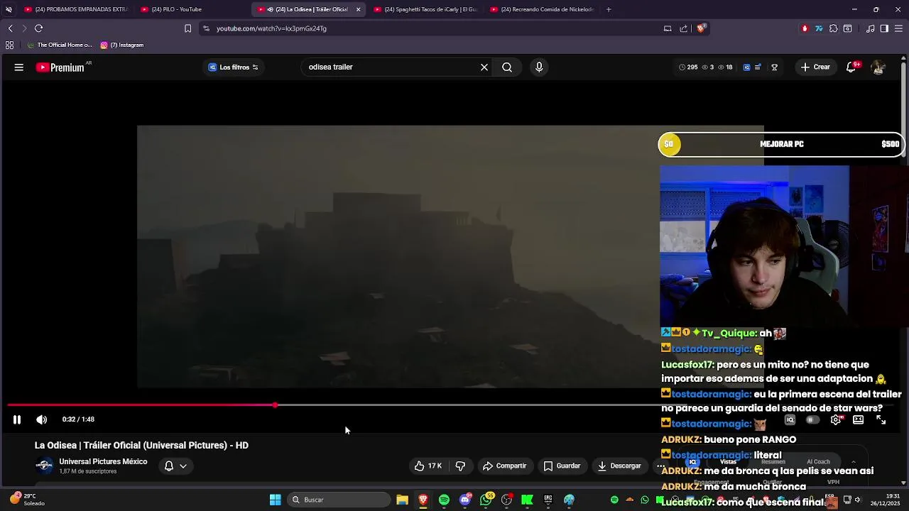Open a new browser tab

coord(609,9)
